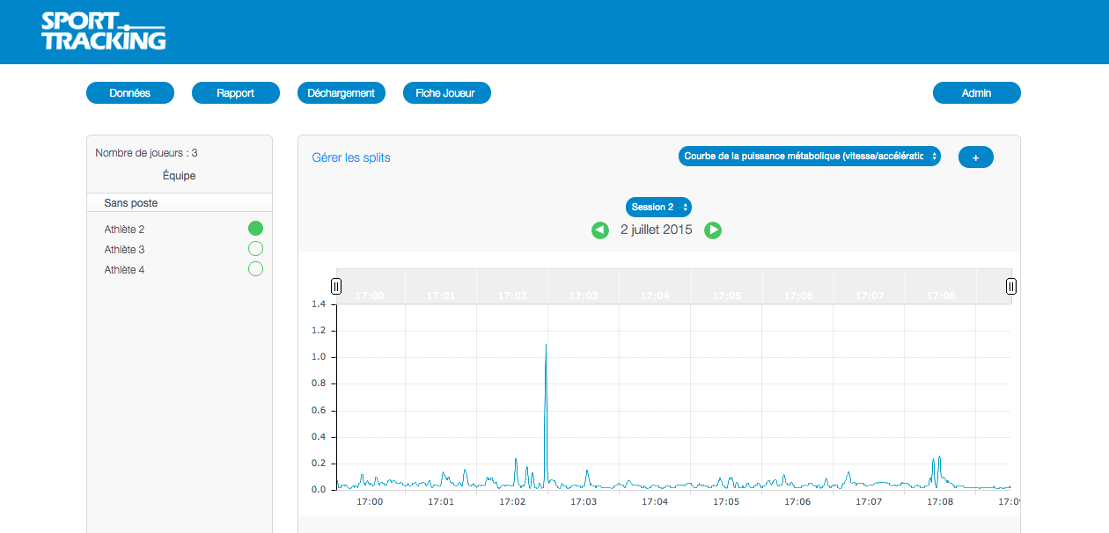Open the Session 2 dropdown

pyautogui.click(x=658, y=207)
